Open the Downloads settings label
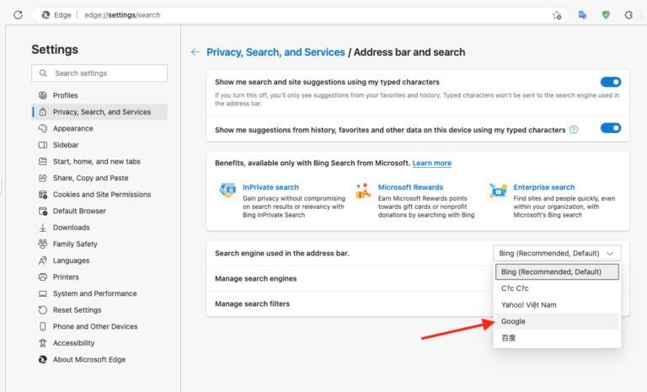647x392 pixels. tap(72, 228)
